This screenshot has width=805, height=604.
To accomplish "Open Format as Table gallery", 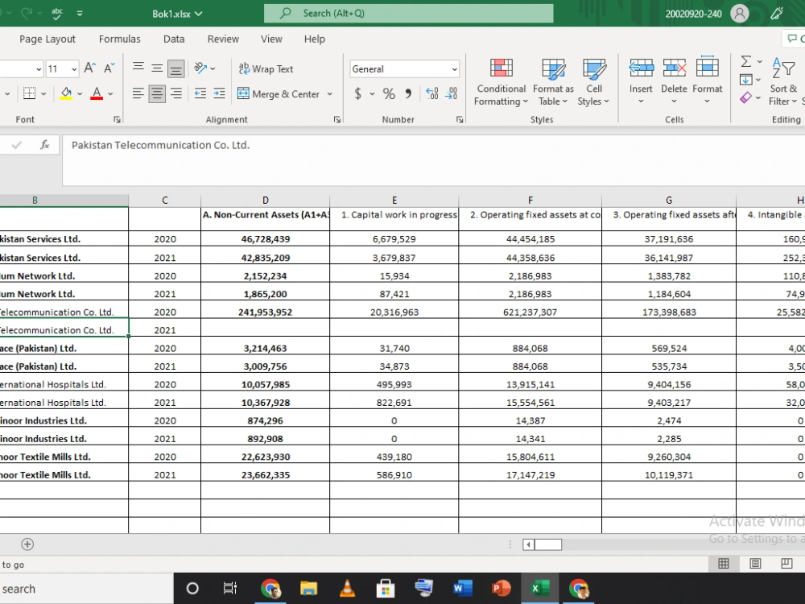I will pyautogui.click(x=554, y=82).
